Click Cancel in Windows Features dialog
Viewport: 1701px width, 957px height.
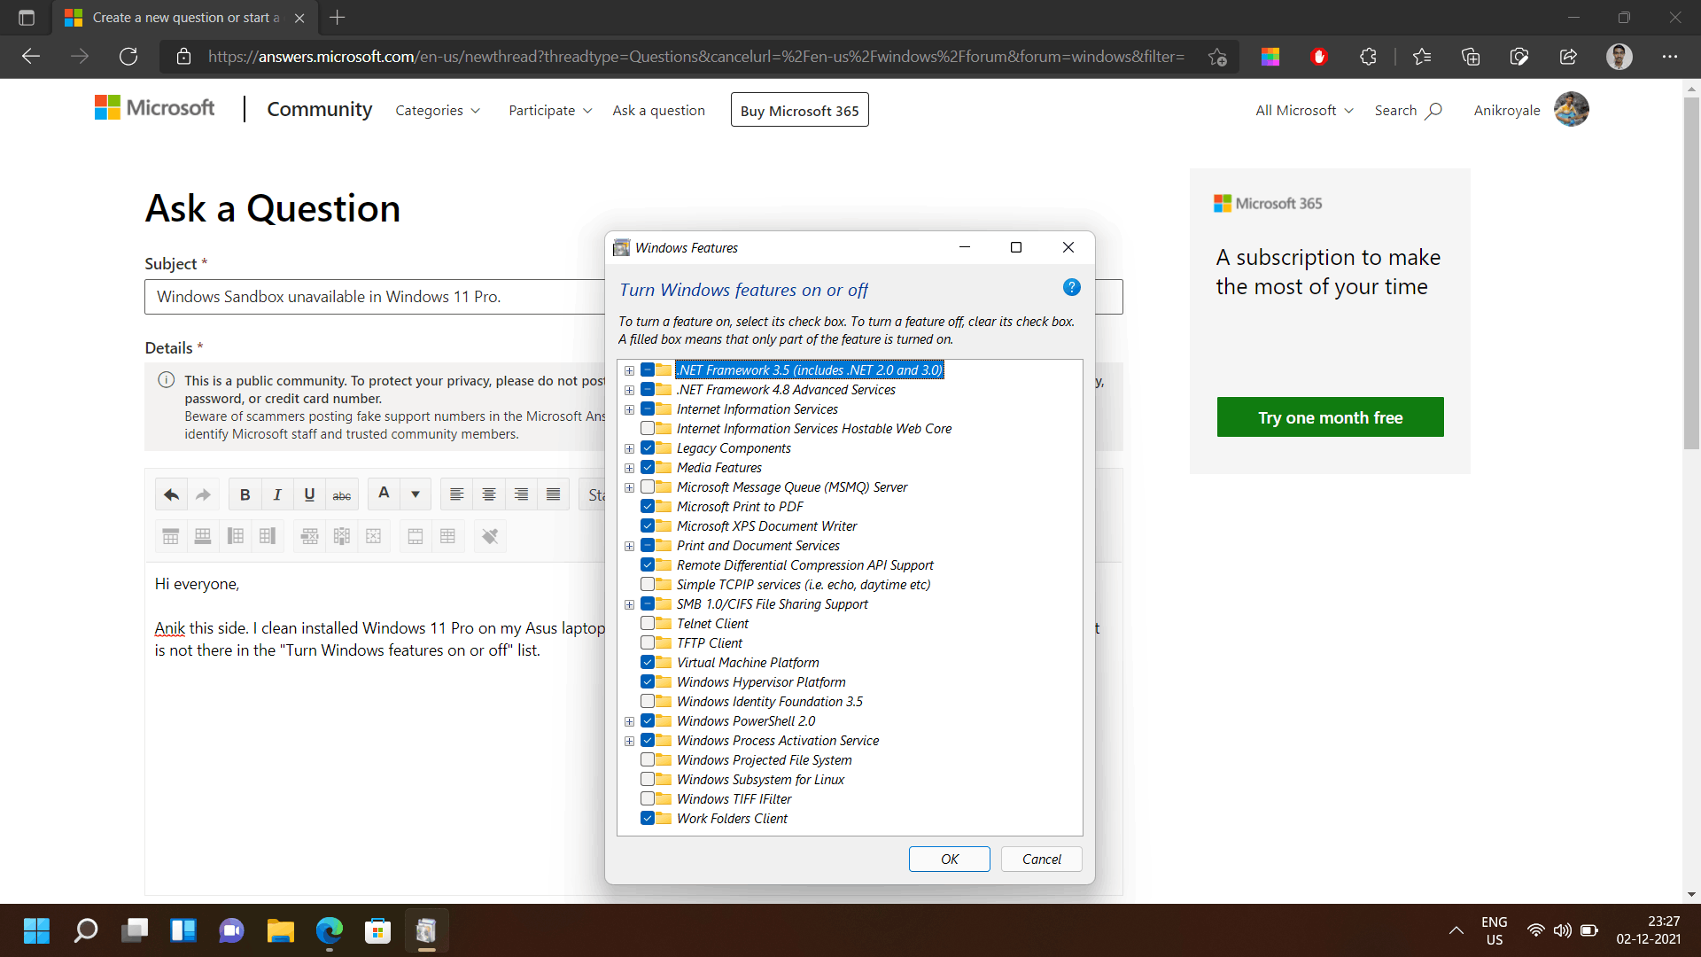click(x=1041, y=859)
